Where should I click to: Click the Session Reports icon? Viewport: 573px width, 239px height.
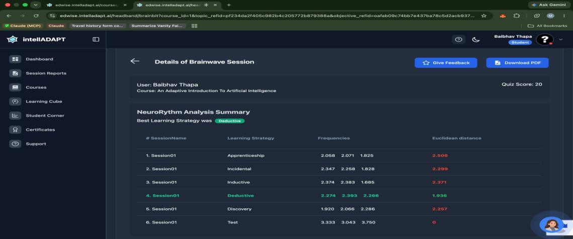pos(15,73)
